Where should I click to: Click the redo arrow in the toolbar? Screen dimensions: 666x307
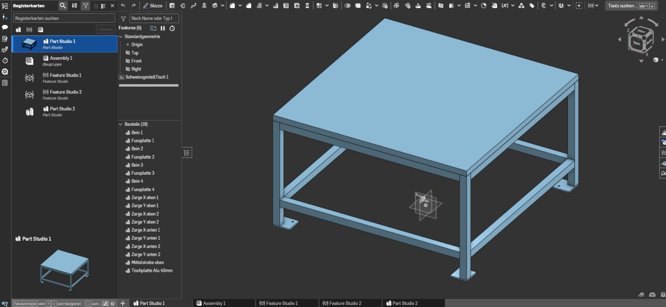click(x=134, y=6)
